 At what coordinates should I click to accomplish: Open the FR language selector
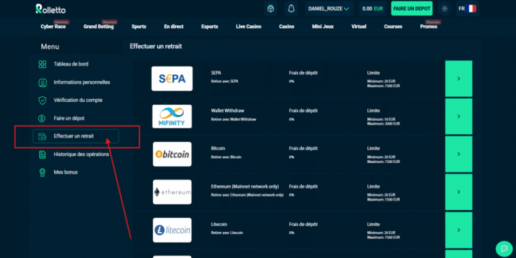coord(467,9)
